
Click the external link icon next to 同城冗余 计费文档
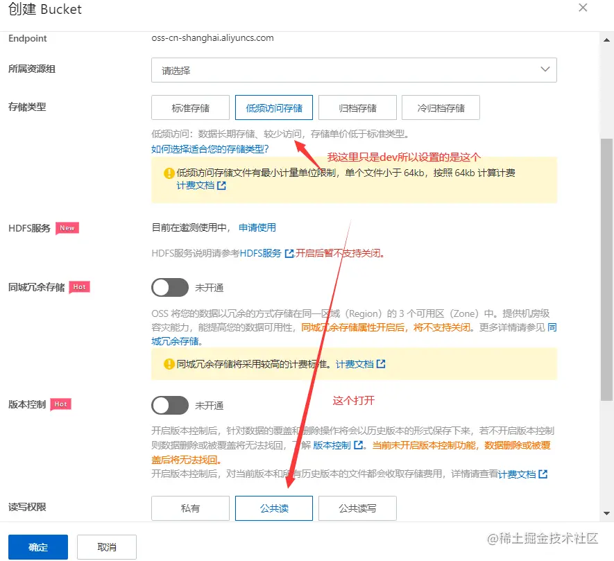[x=381, y=364]
